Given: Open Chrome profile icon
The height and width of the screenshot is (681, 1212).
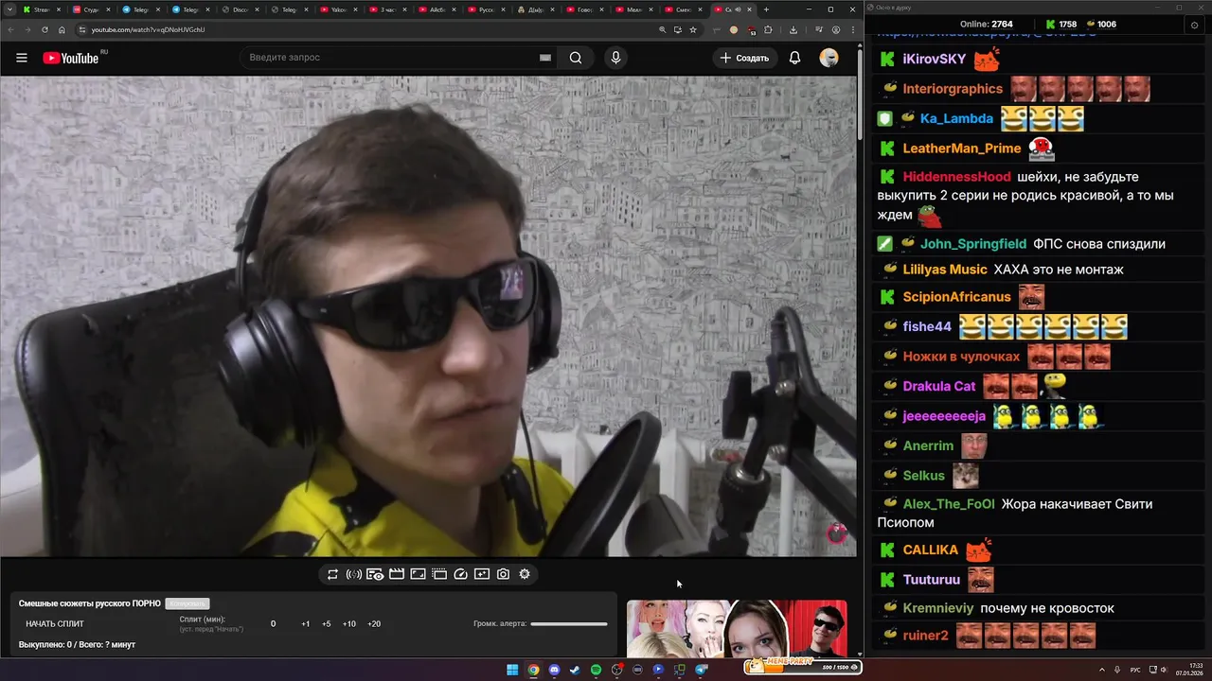Looking at the screenshot, I should 835,29.
